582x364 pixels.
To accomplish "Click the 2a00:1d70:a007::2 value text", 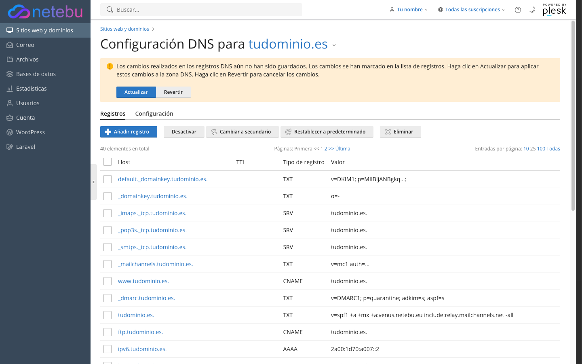I will pos(355,349).
